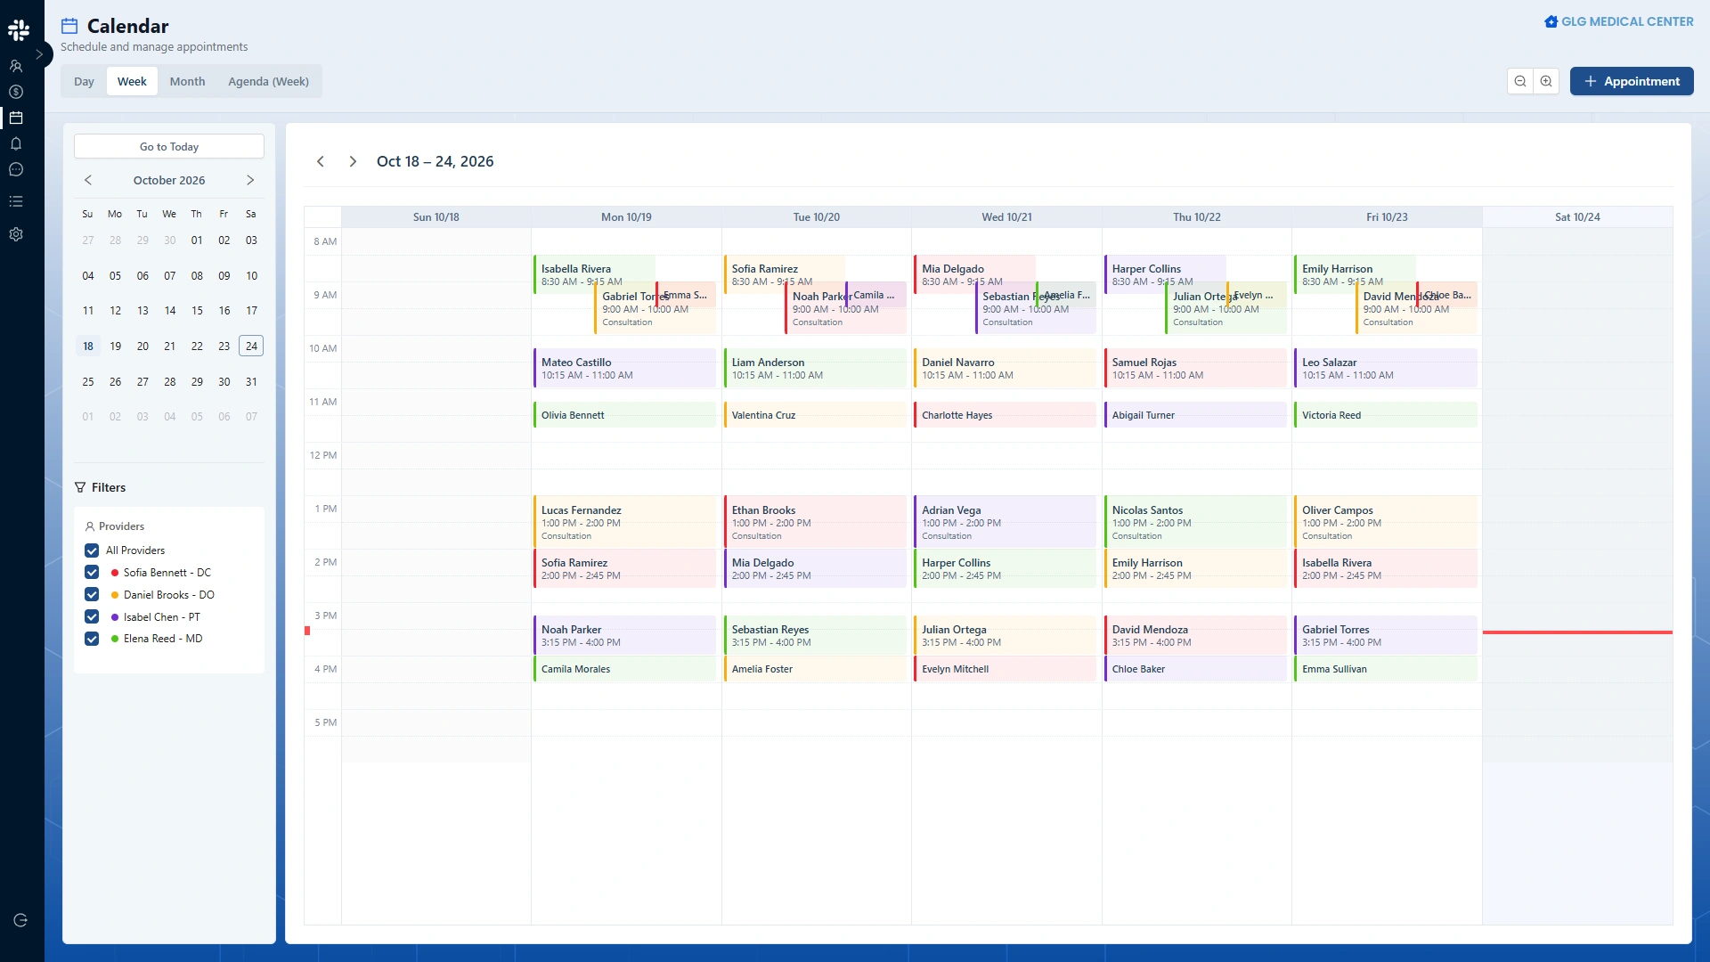Toggle the All Providers checkbox
The image size is (1710, 962).
92,550
